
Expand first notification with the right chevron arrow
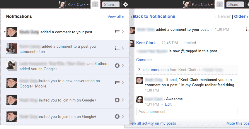pyautogui.click(x=123, y=32)
